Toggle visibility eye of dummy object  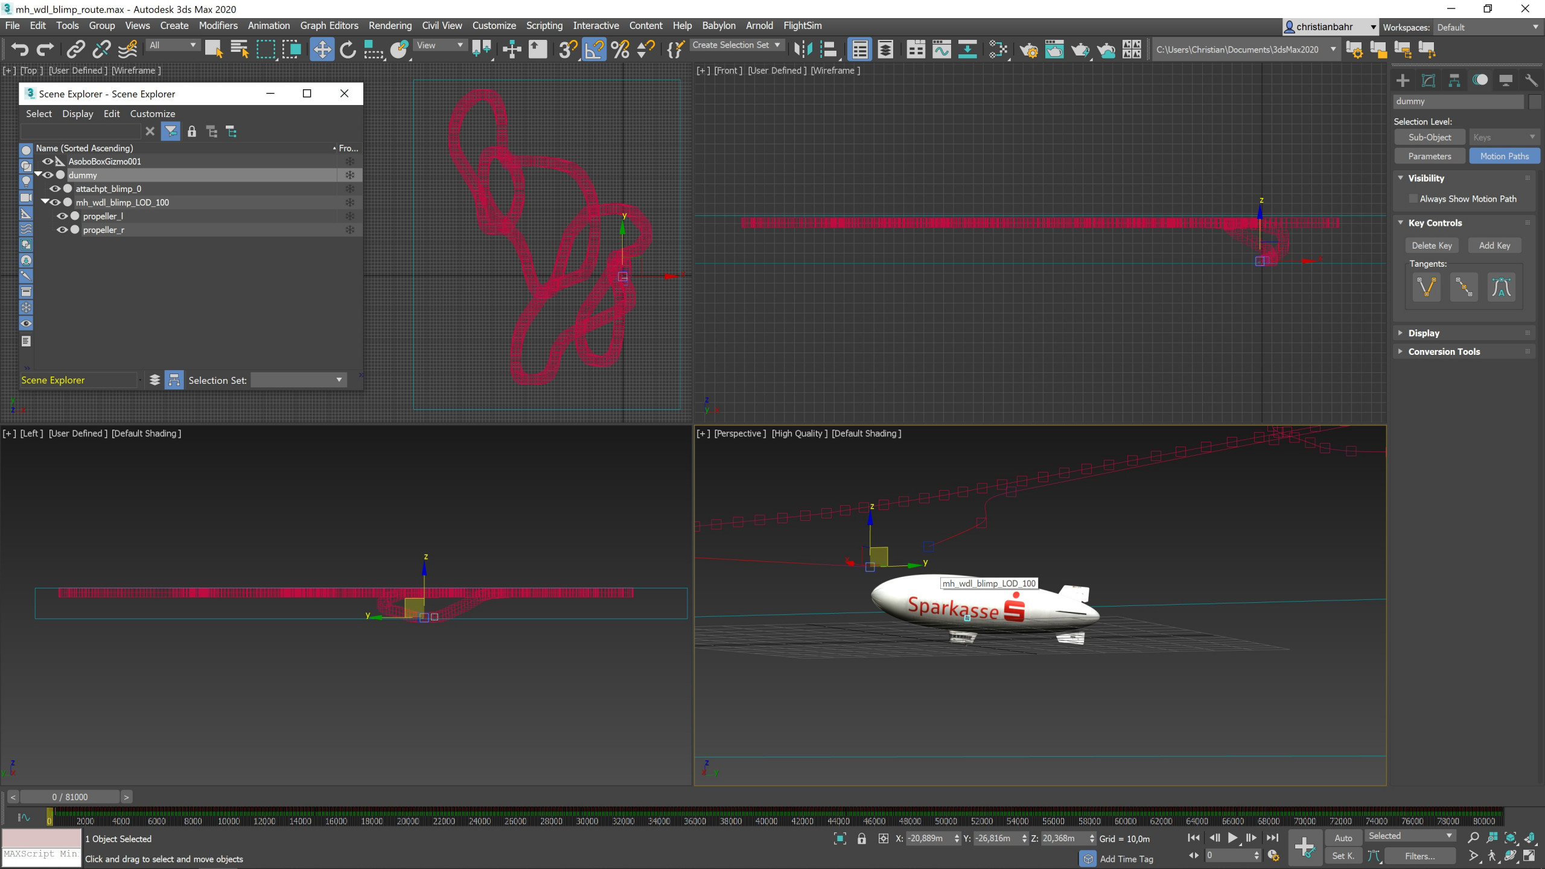[48, 175]
